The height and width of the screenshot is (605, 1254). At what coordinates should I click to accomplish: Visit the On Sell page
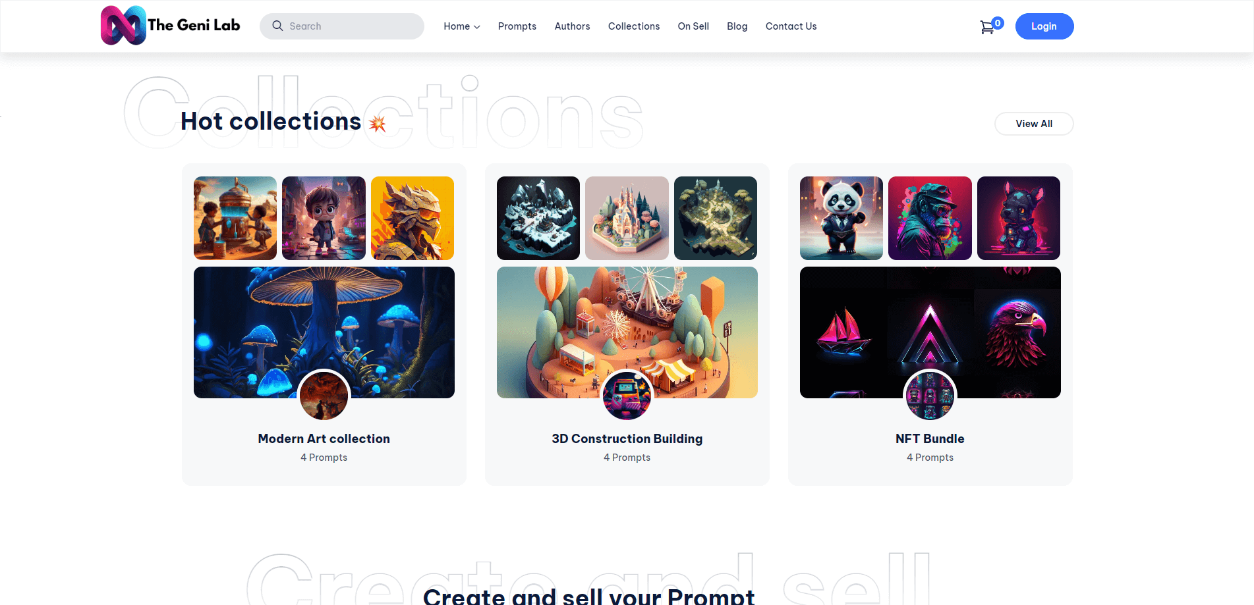click(693, 26)
